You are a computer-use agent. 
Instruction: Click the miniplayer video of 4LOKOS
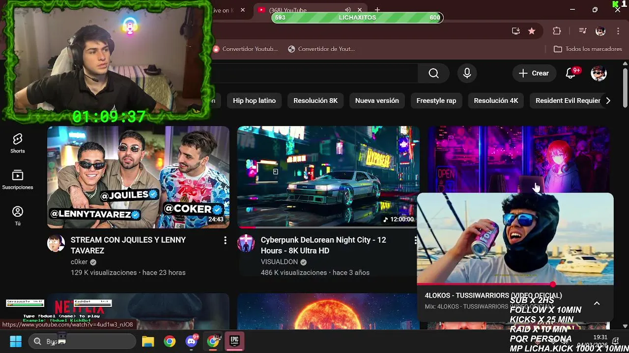[515, 239]
